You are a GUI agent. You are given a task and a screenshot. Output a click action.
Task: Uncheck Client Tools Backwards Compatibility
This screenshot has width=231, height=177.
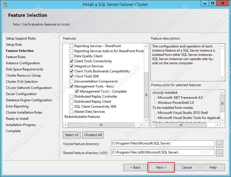click(x=71, y=71)
